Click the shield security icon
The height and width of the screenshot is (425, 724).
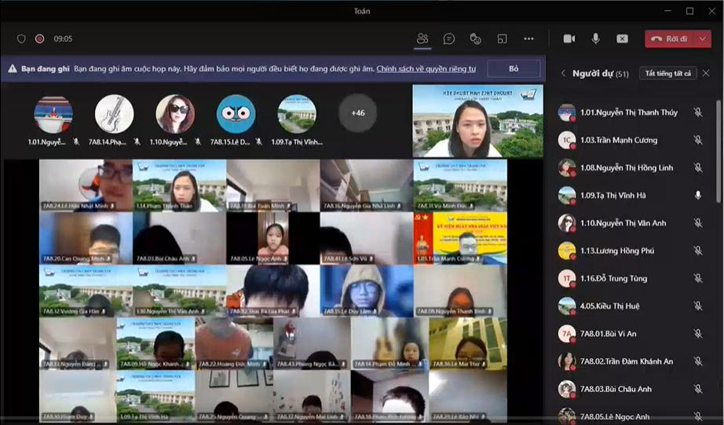(x=21, y=38)
